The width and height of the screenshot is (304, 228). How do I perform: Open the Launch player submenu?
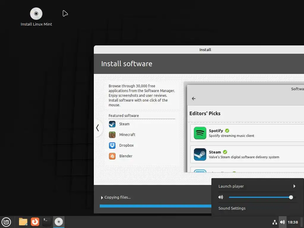click(257, 186)
